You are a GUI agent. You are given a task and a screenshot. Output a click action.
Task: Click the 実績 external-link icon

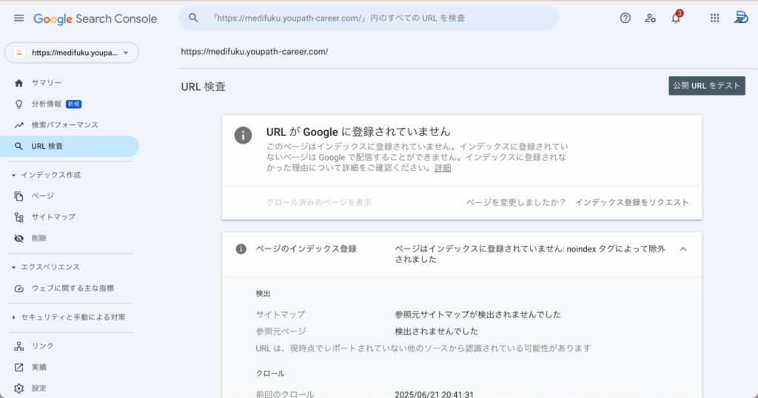pos(19,368)
